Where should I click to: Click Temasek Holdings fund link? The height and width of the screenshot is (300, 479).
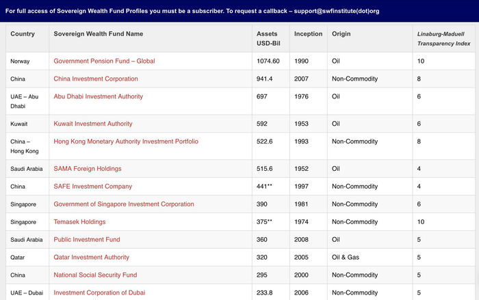click(79, 222)
